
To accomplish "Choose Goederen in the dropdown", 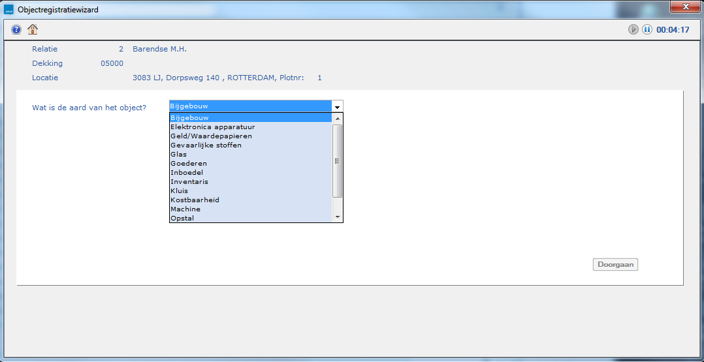I will pyautogui.click(x=250, y=163).
